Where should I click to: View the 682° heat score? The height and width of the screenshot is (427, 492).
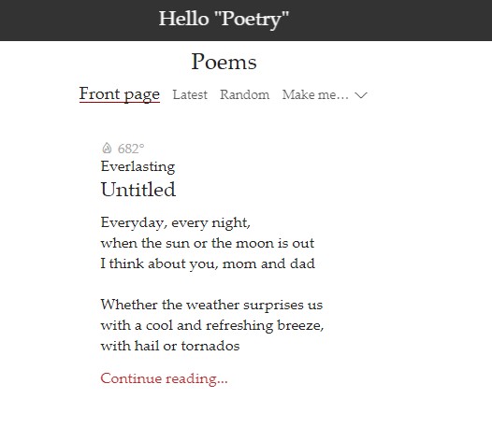point(131,149)
